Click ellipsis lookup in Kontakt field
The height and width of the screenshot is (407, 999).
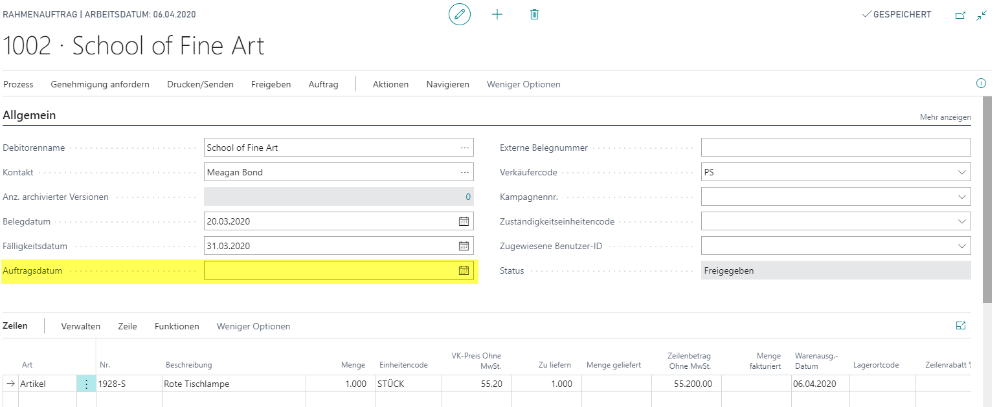coord(464,172)
